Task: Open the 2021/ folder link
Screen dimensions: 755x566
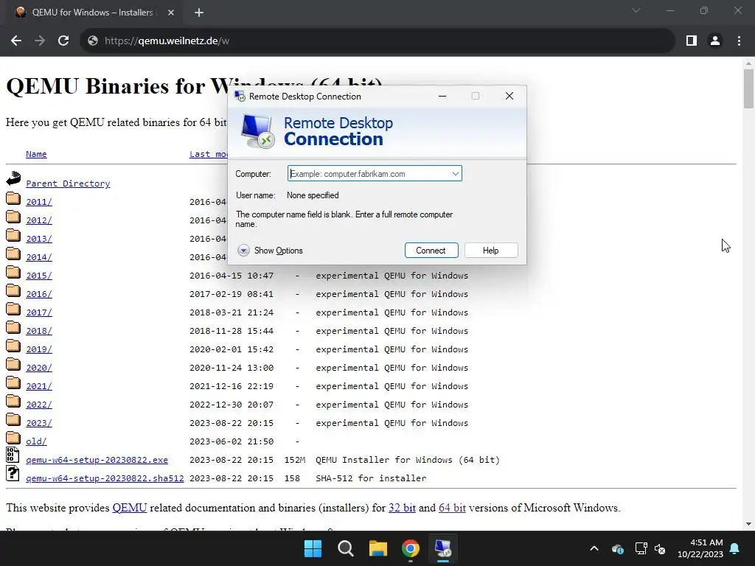Action: coord(39,386)
